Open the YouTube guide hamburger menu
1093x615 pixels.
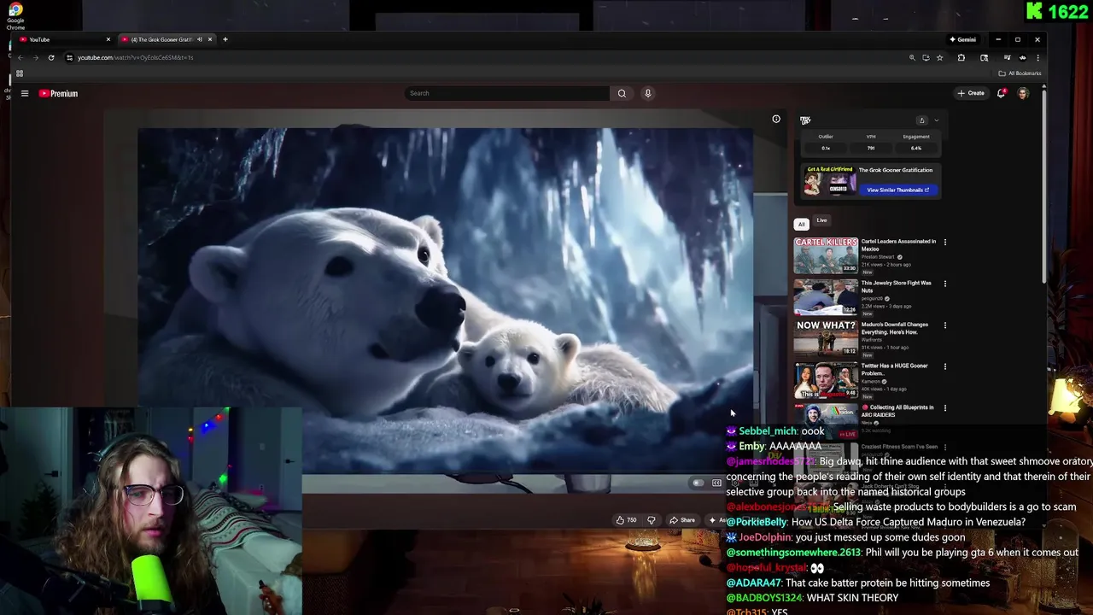tap(25, 93)
